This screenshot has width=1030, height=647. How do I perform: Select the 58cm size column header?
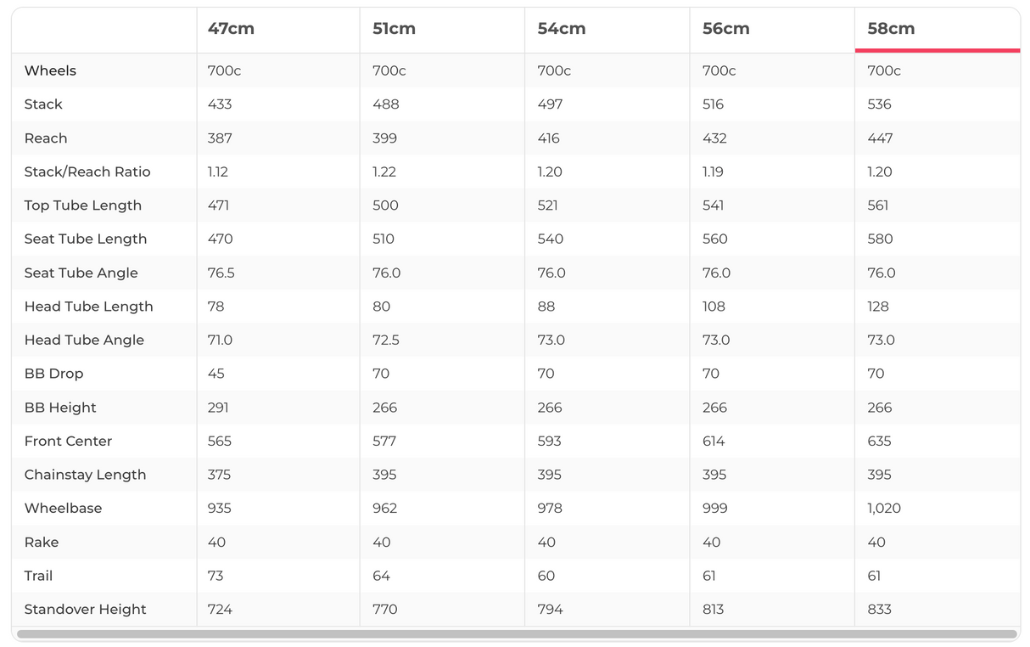891,29
